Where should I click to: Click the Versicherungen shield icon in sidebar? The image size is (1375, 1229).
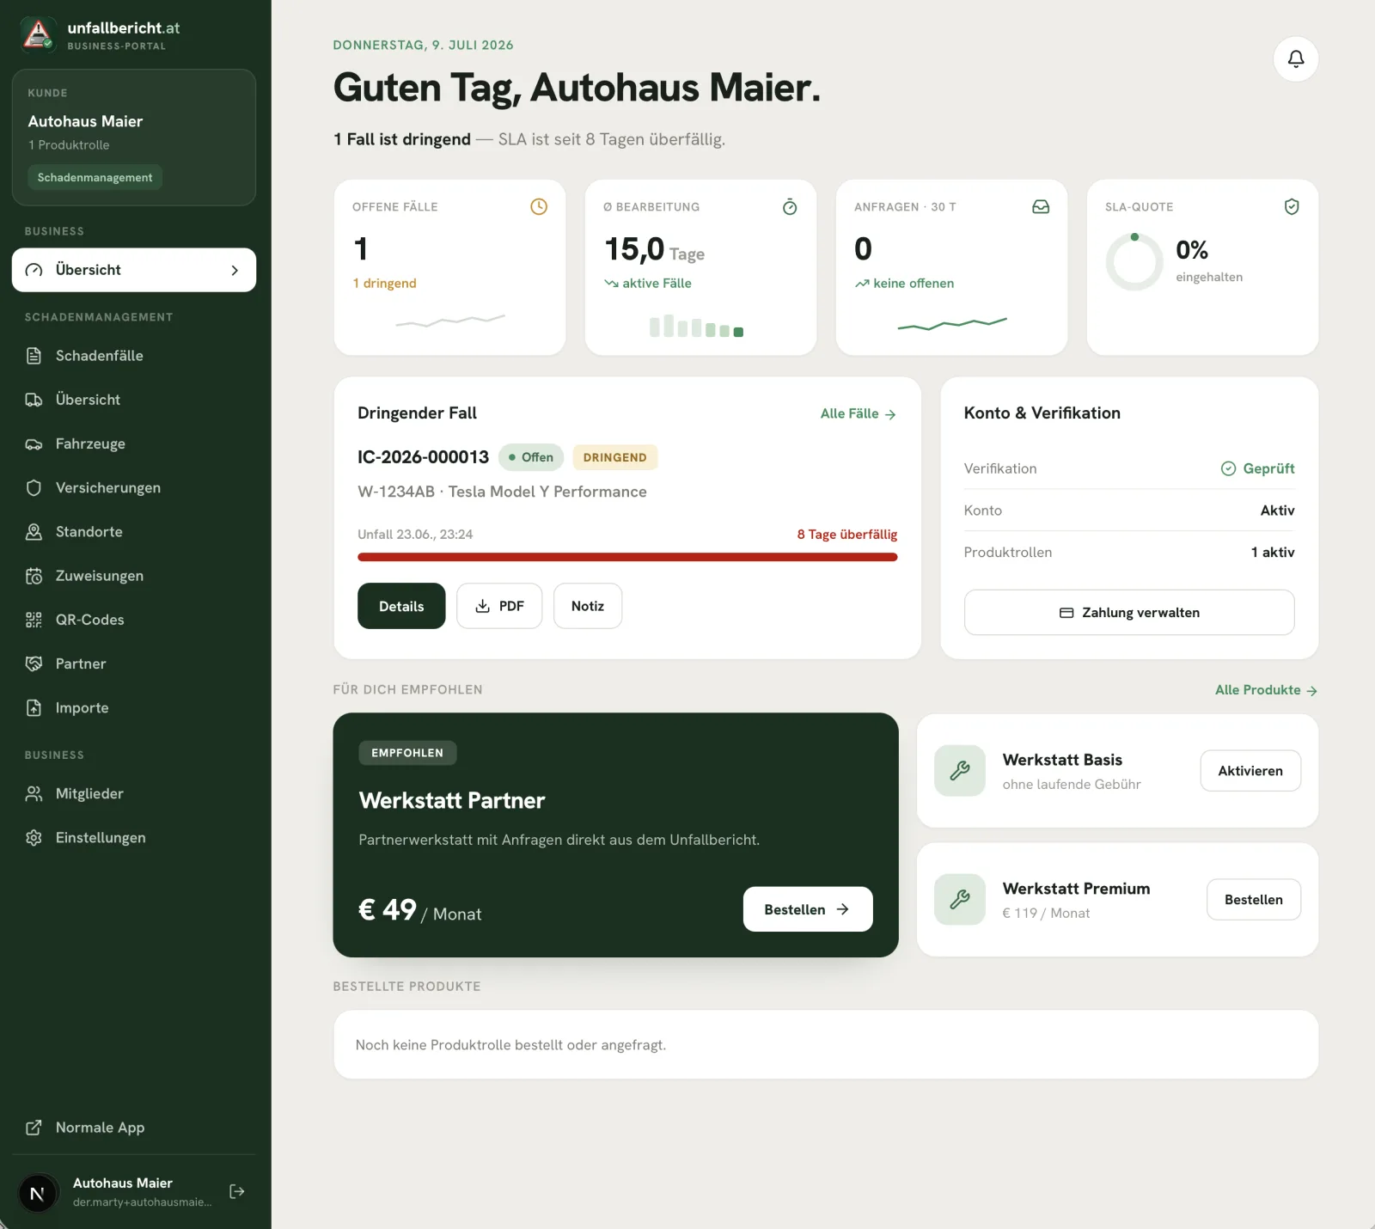point(34,488)
